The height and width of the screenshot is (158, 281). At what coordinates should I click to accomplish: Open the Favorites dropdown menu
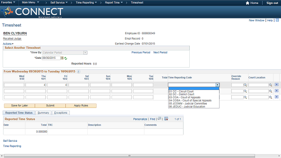pyautogui.click(x=8, y=3)
